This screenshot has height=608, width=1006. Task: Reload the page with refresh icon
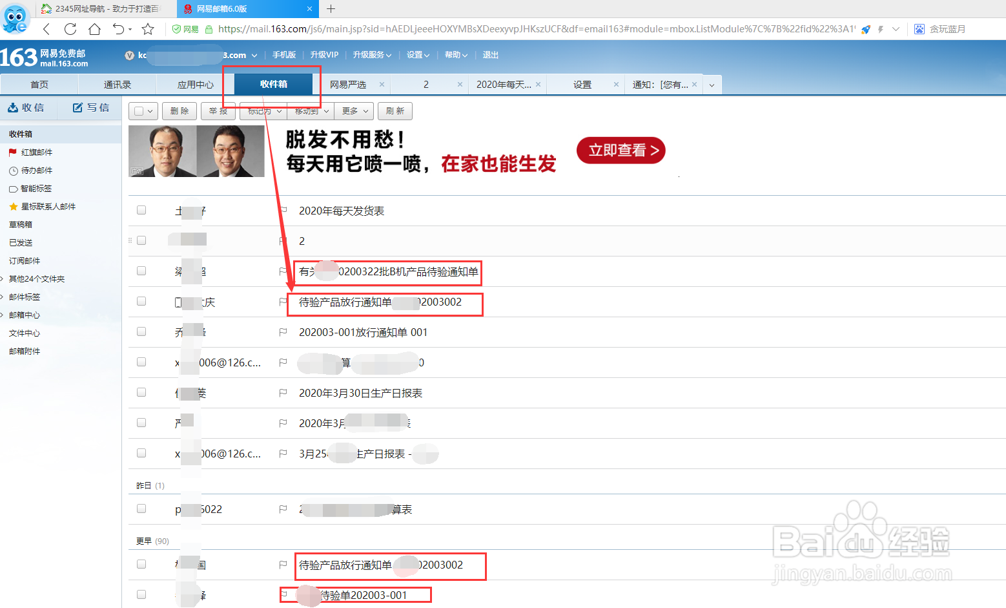pos(70,29)
